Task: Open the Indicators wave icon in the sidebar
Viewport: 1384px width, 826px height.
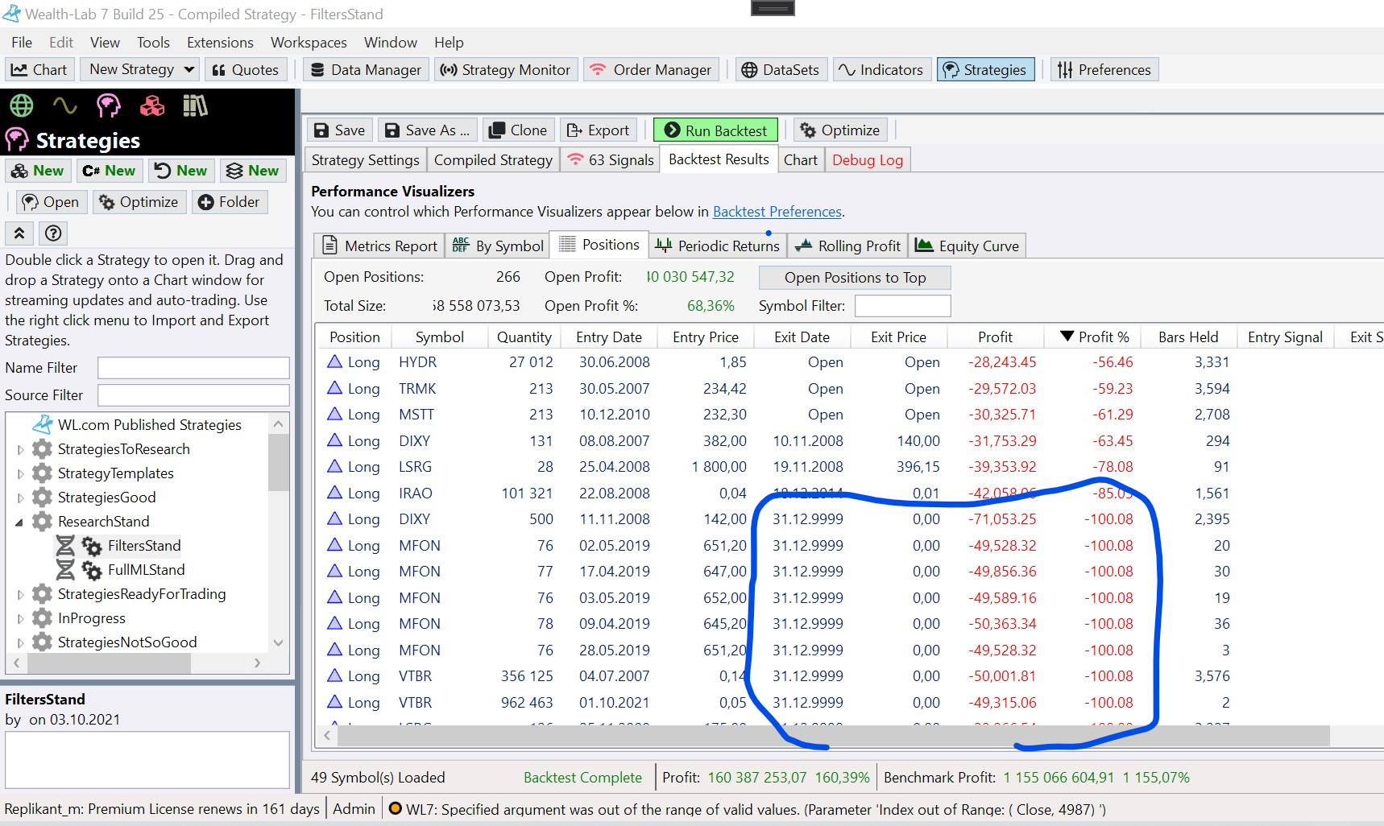Action: [x=64, y=105]
